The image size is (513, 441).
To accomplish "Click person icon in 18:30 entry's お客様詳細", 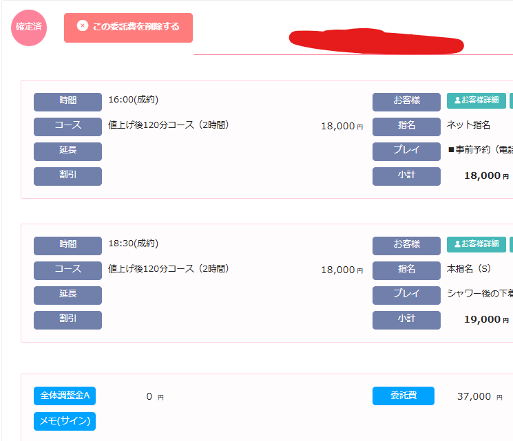I will click(x=457, y=244).
